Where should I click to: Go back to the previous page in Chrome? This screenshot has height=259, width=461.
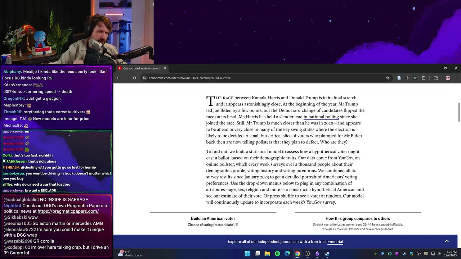pyautogui.click(x=118, y=78)
